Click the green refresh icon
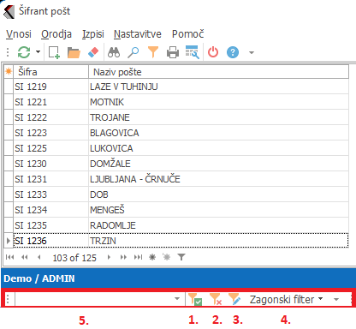 (24, 52)
